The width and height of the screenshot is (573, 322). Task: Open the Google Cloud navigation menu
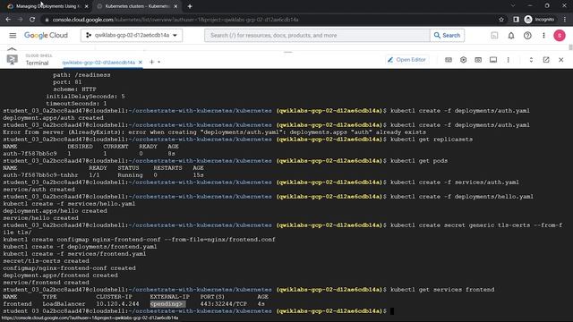click(13, 36)
